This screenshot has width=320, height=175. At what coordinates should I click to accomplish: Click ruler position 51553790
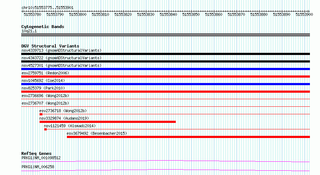pyautogui.click(x=55, y=14)
